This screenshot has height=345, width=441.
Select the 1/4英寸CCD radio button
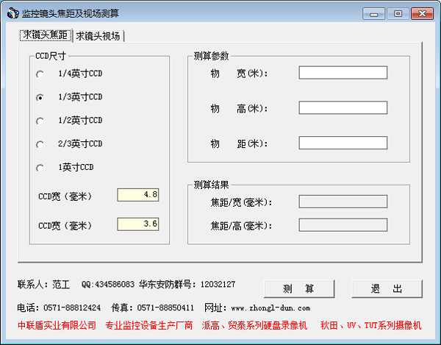(40, 74)
